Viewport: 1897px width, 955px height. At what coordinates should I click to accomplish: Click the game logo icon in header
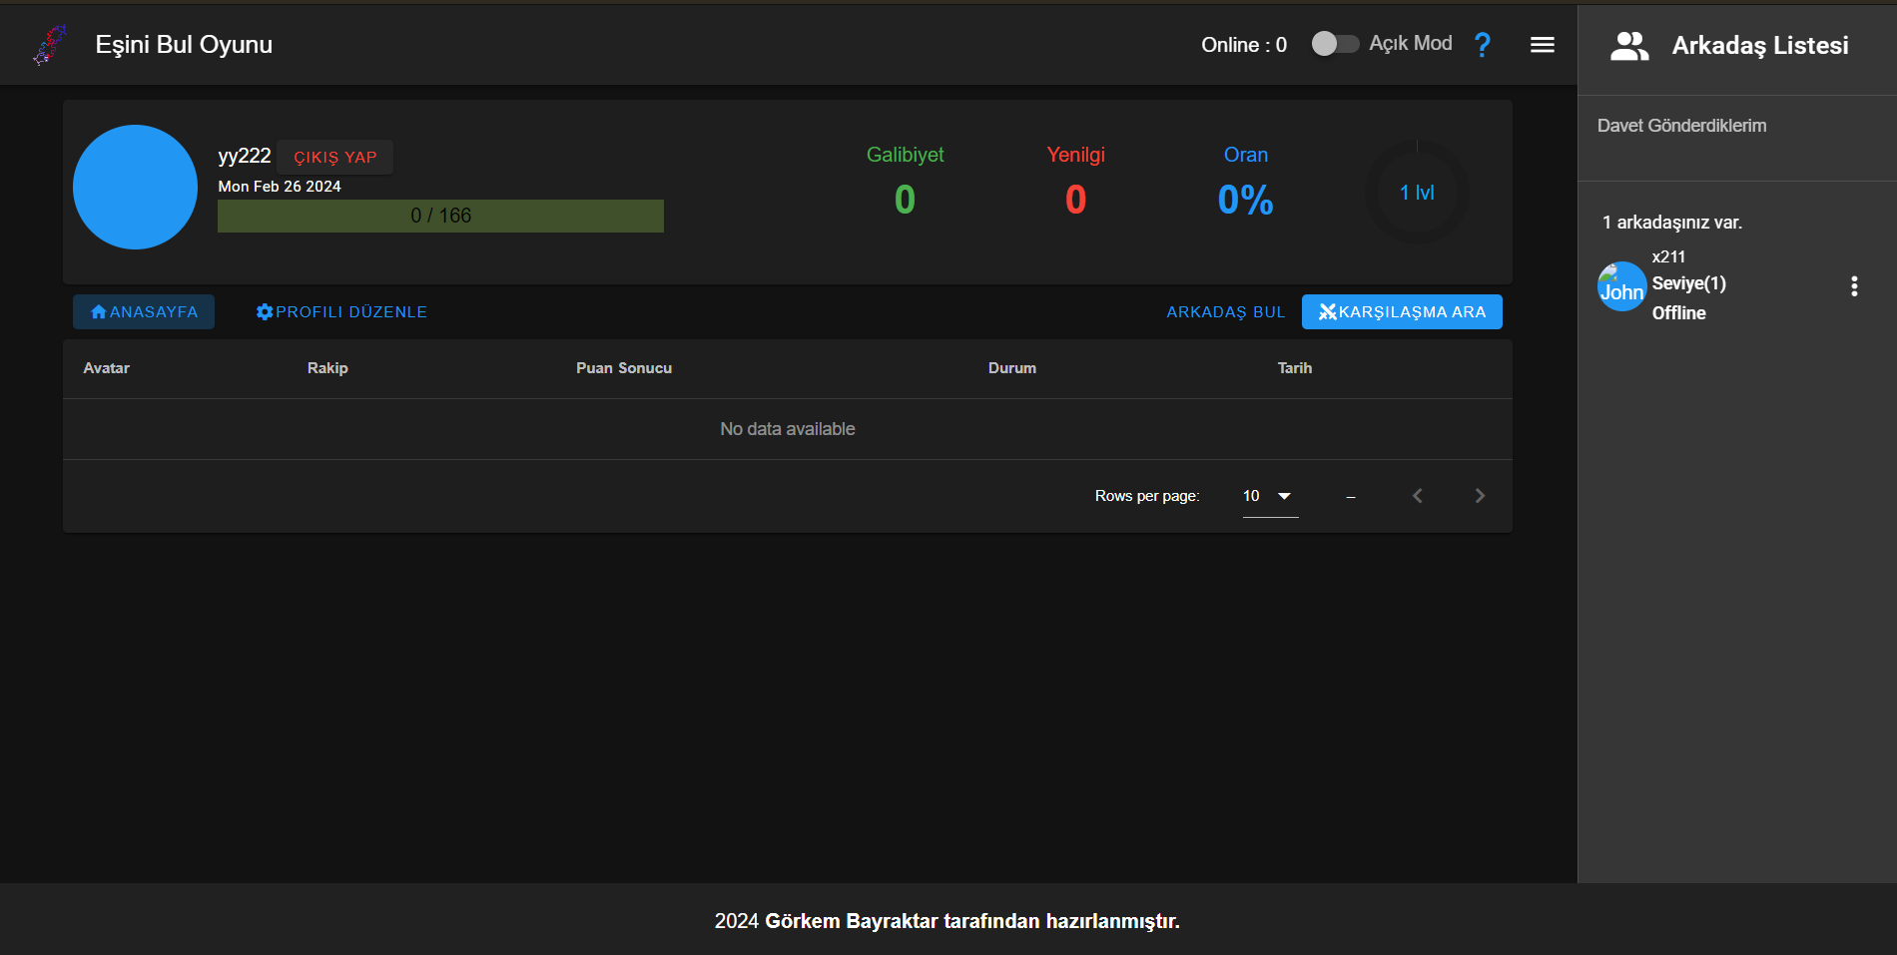tap(50, 45)
